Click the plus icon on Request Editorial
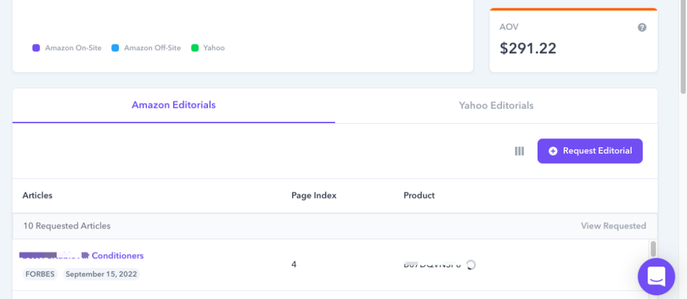 coord(553,151)
